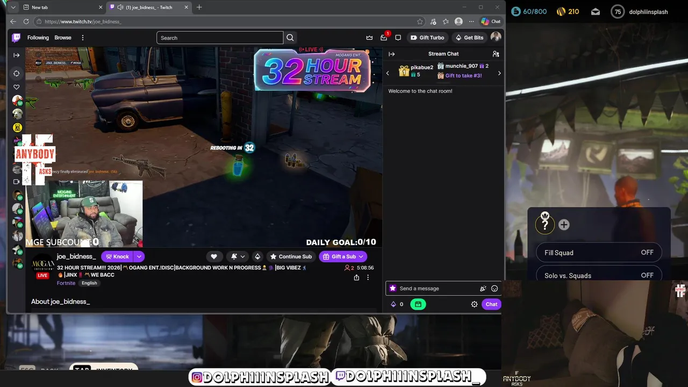Click pikabue2 in gift leaderboard
Viewport: 688px width, 387px height.
422,68
